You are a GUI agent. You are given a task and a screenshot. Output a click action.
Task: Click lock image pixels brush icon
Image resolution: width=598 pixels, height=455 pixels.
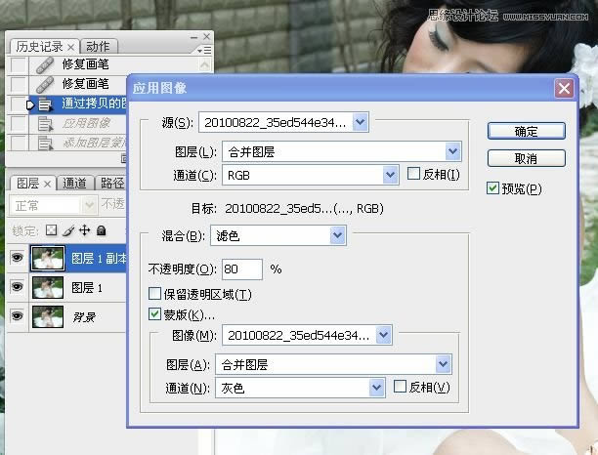pos(68,230)
